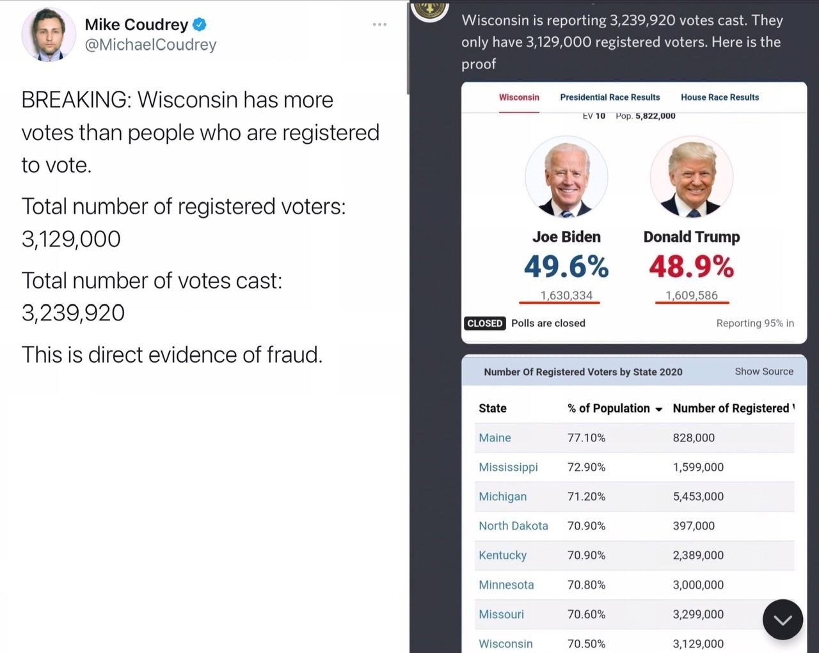Click the blue verified badge
This screenshot has height=653, width=819.
click(200, 25)
